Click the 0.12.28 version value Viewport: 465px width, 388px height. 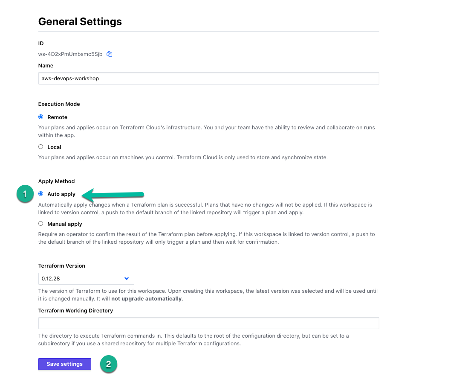point(51,279)
